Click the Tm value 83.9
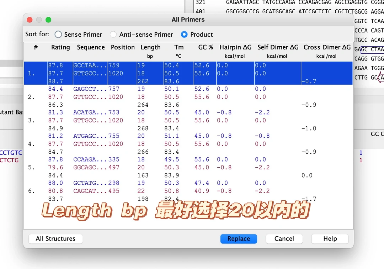The width and height of the screenshot is (384, 269). point(172,175)
